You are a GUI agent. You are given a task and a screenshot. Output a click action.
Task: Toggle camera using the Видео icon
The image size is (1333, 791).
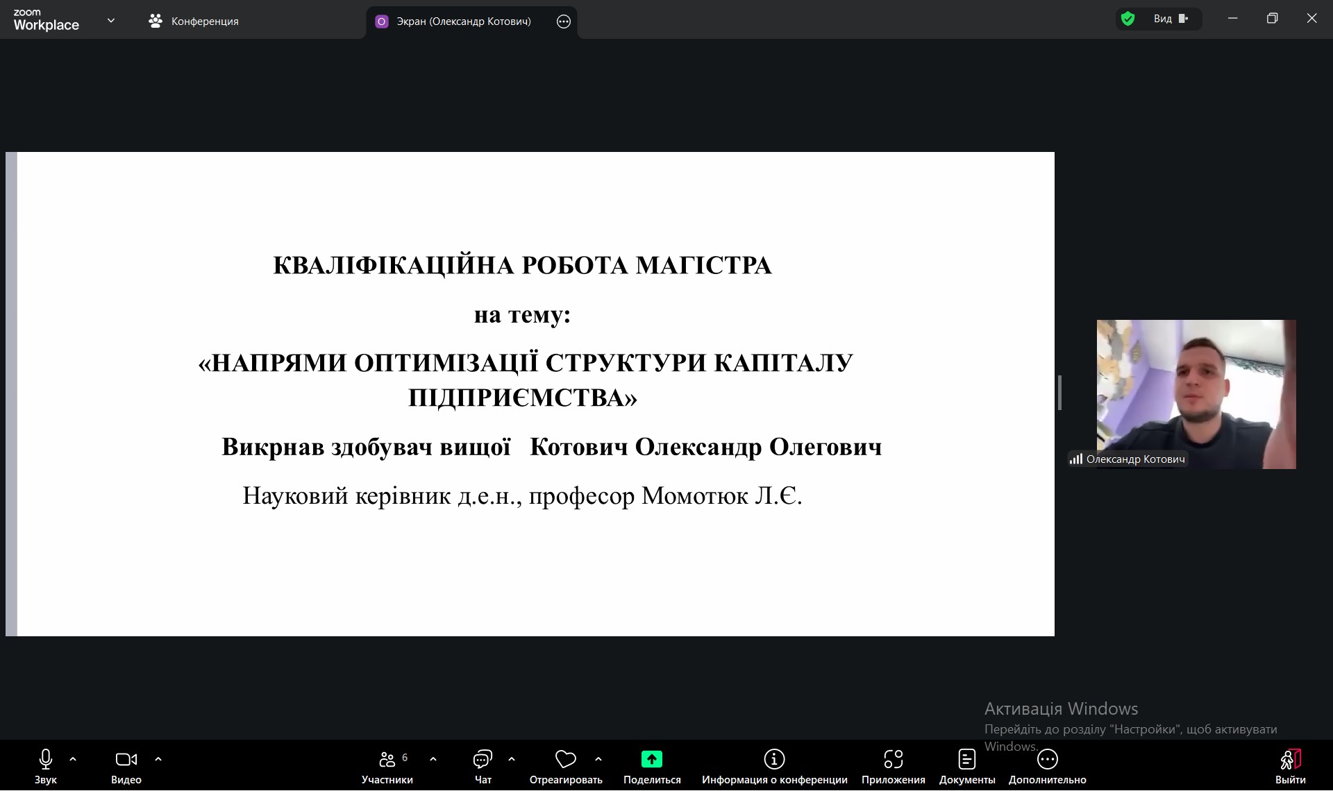pos(126,760)
